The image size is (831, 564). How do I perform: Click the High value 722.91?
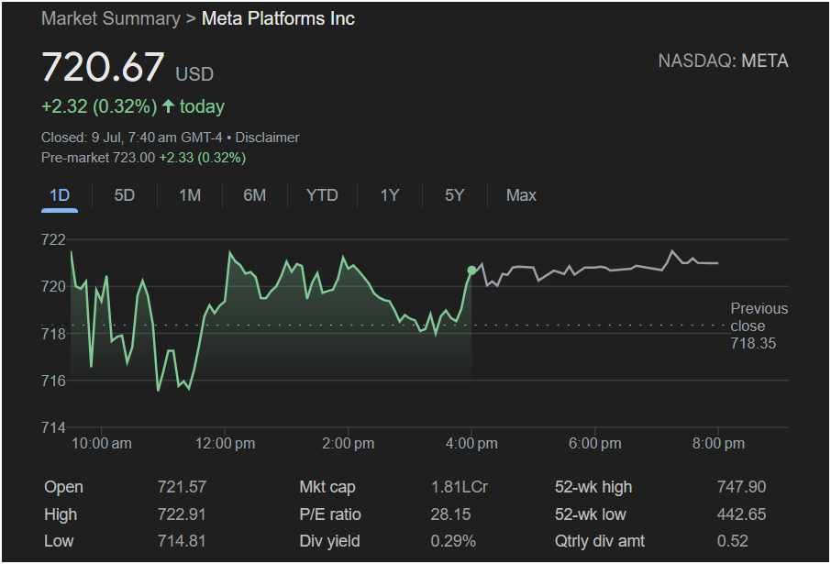click(182, 514)
